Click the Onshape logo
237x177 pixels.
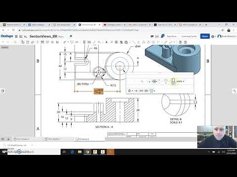(7, 36)
